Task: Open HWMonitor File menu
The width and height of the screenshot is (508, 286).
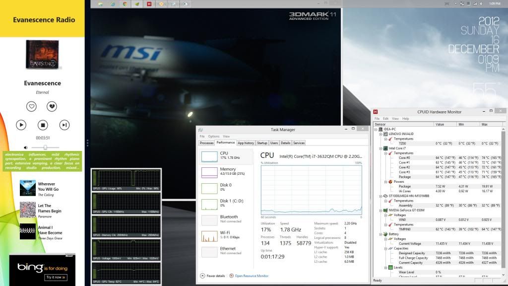Action: click(377, 119)
